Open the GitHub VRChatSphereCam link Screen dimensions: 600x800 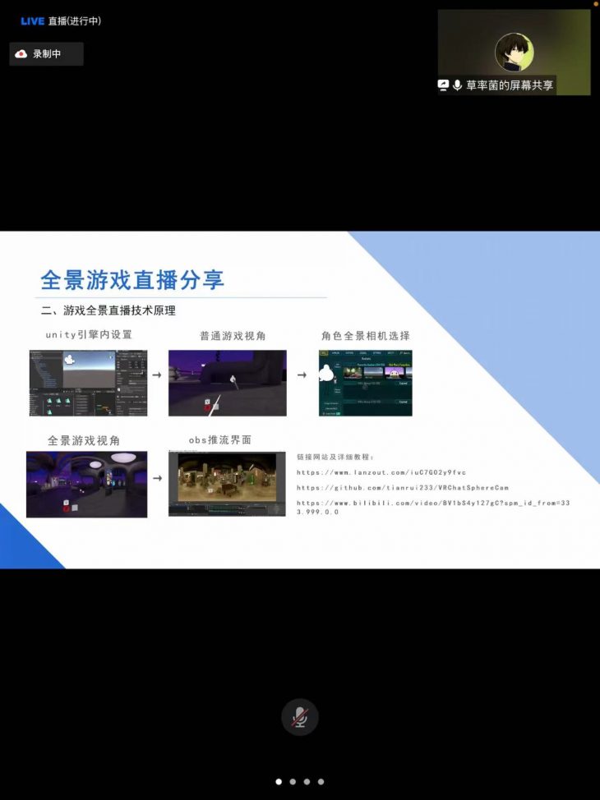pos(403,488)
